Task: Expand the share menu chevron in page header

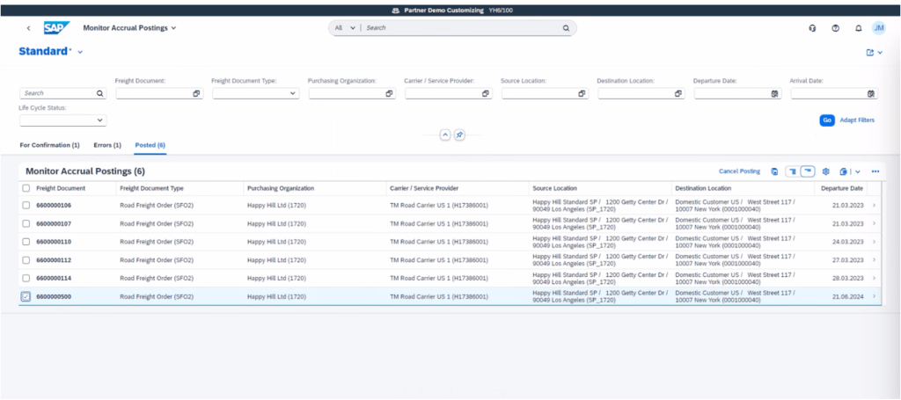Action: point(880,52)
